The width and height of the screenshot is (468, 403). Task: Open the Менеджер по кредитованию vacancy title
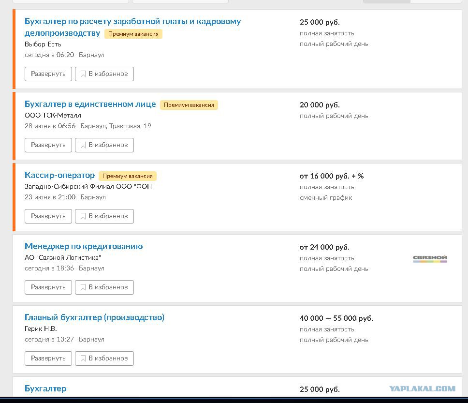[84, 246]
